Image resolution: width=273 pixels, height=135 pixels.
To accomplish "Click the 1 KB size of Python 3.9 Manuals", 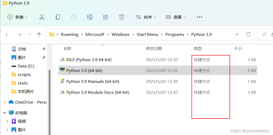I will tap(252, 82).
